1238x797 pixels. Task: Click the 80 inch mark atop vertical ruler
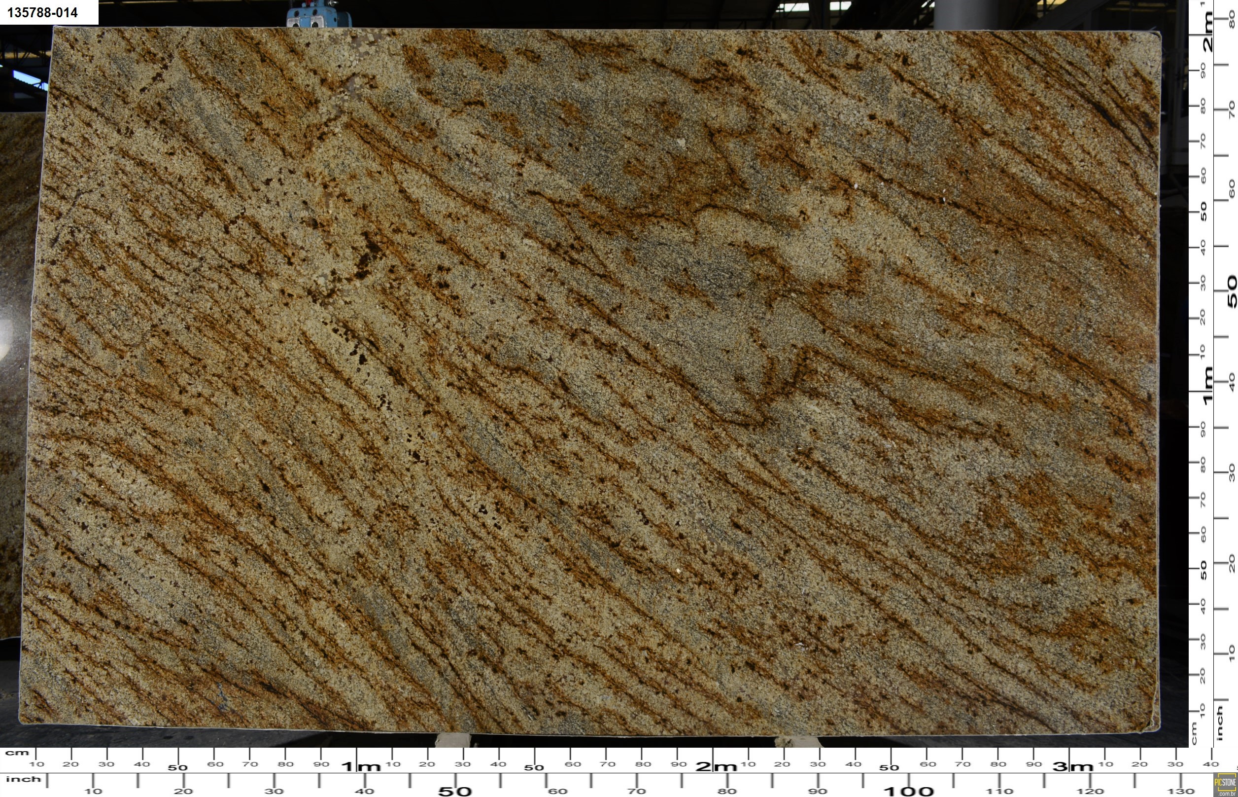pyautogui.click(x=1232, y=20)
